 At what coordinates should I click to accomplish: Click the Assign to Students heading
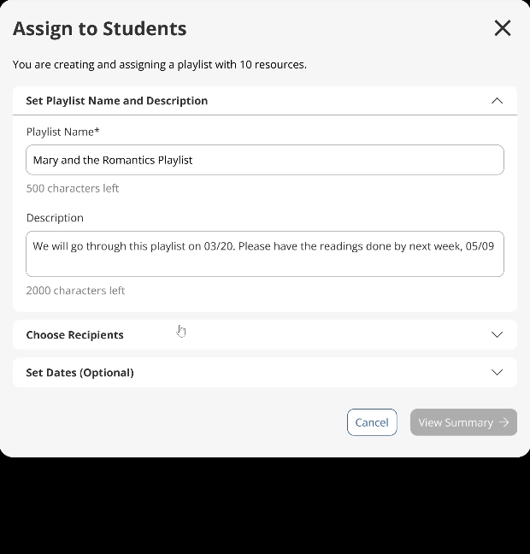point(100,28)
